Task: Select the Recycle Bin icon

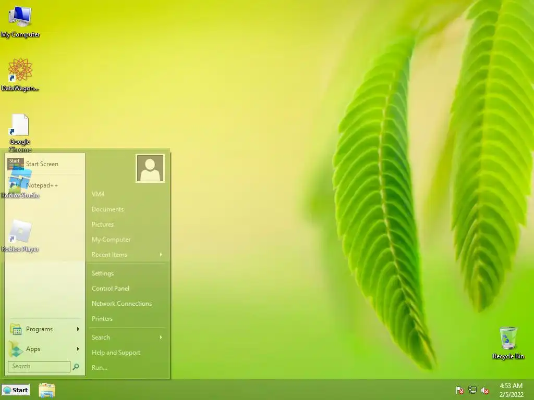Action: [x=508, y=343]
